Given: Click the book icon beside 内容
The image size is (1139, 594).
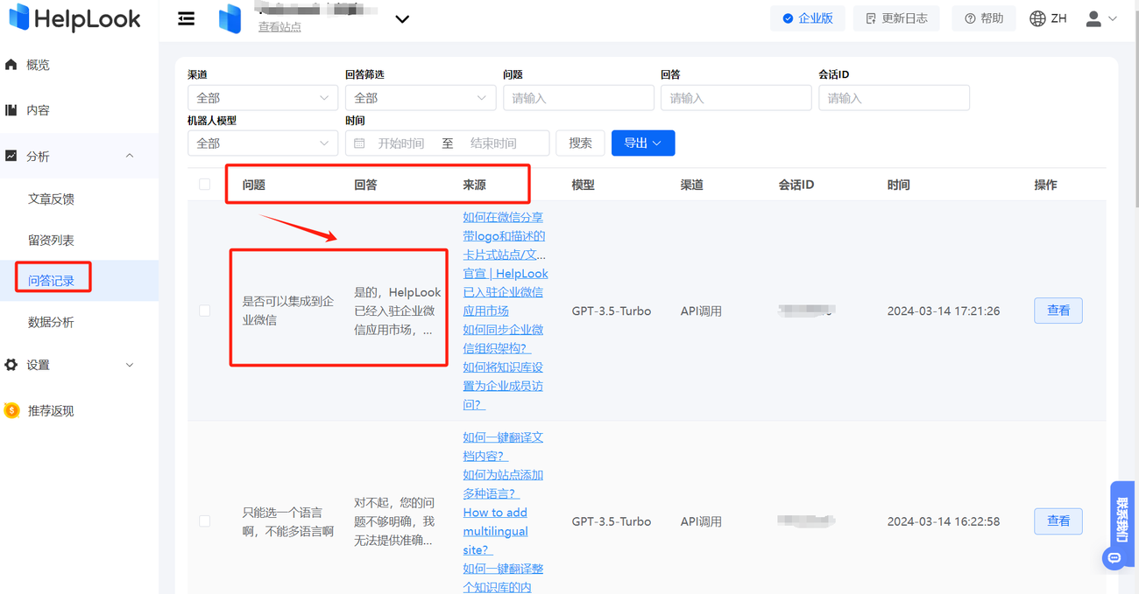Looking at the screenshot, I should (x=11, y=110).
